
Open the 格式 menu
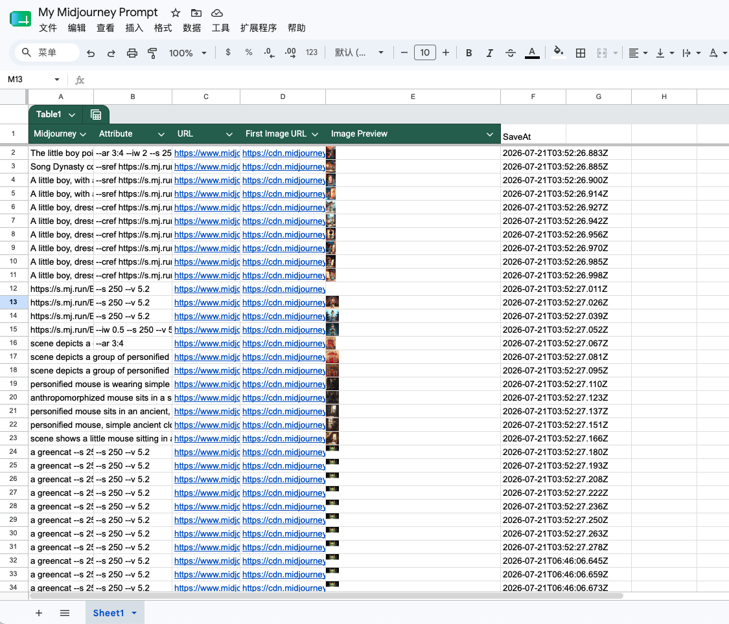pos(163,28)
